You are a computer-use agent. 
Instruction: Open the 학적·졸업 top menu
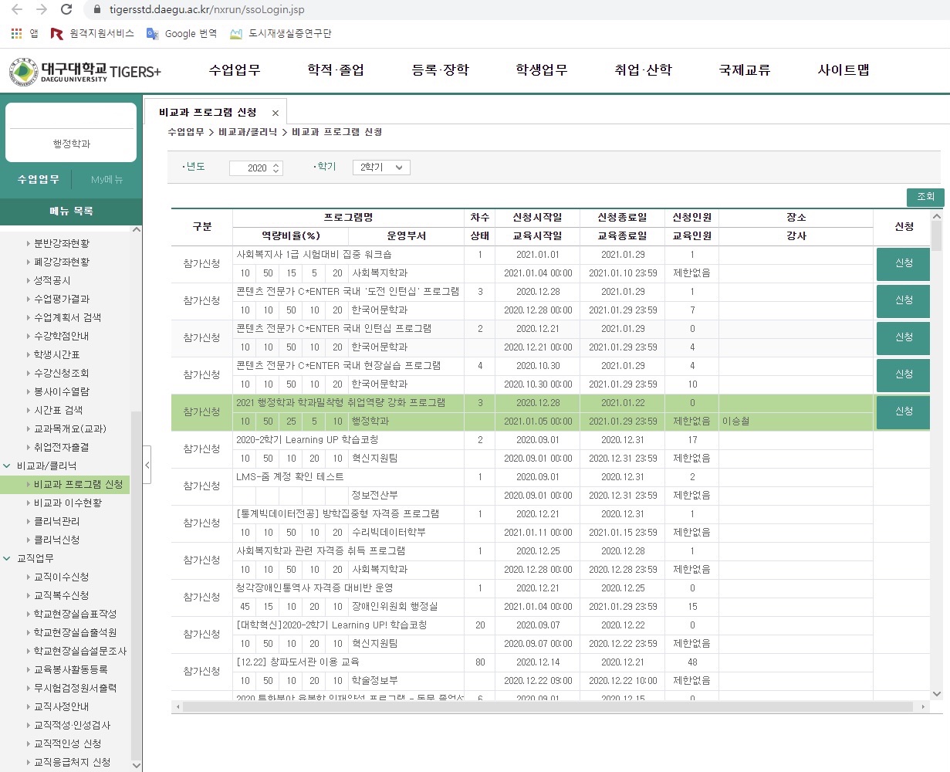(336, 70)
